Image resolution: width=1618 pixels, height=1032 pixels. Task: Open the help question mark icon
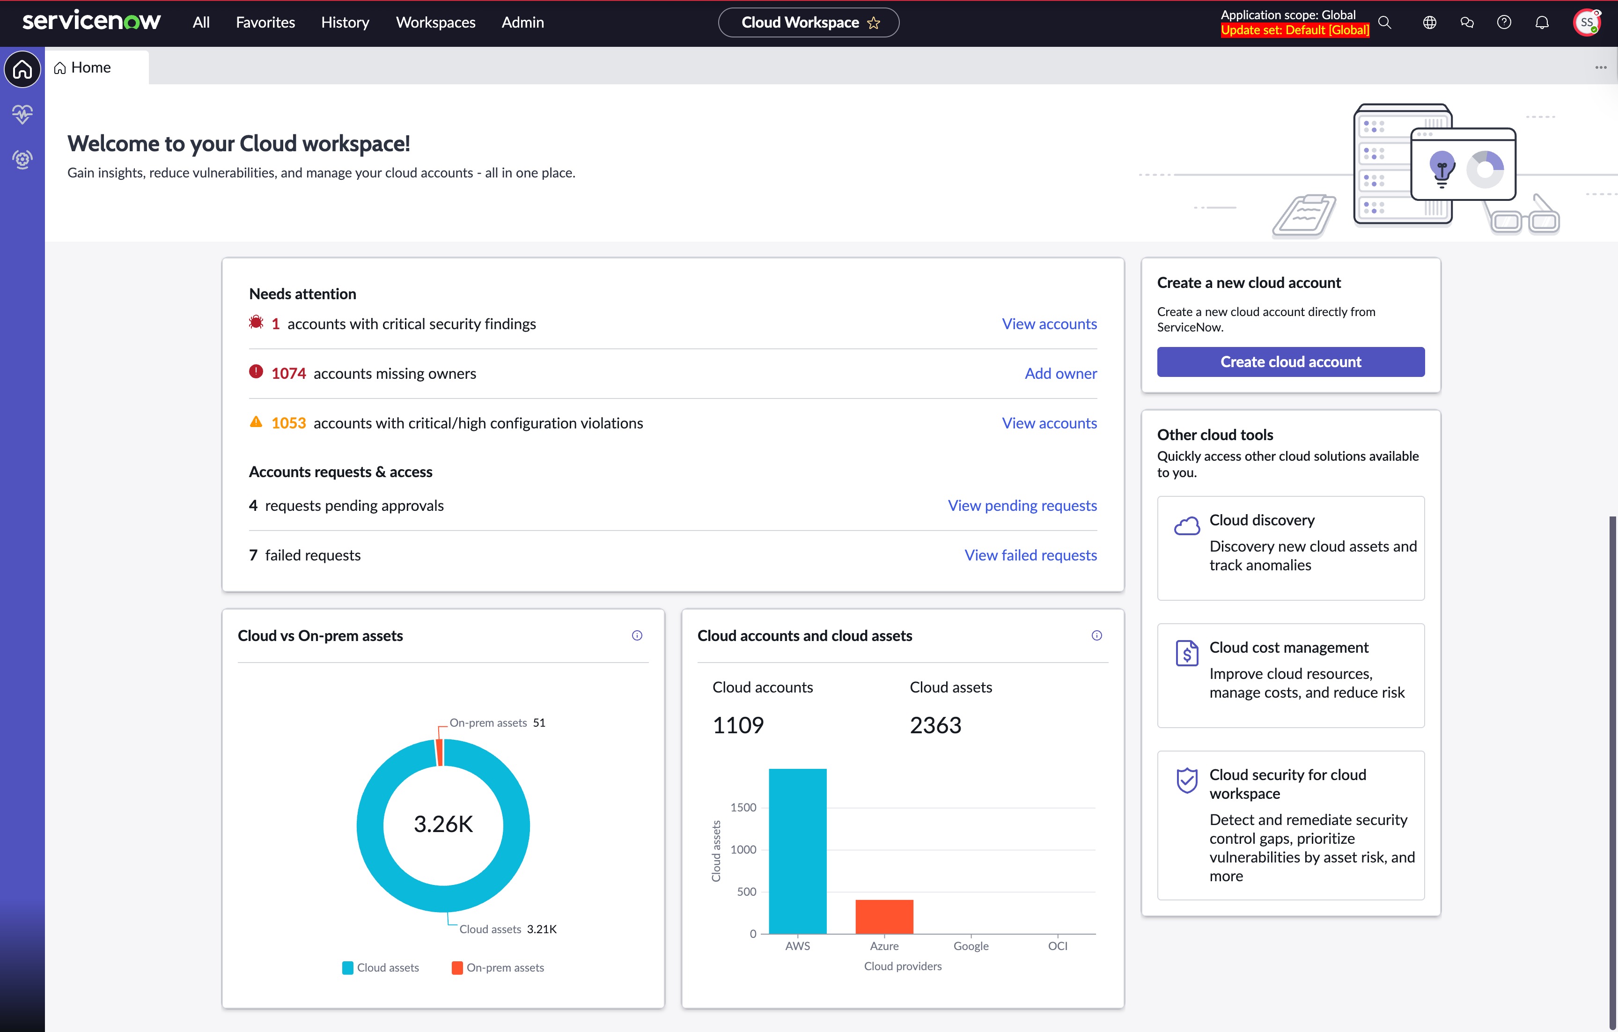(x=1504, y=22)
